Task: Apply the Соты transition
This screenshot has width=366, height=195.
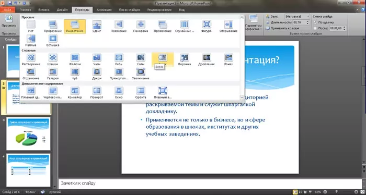Action: click(x=141, y=59)
